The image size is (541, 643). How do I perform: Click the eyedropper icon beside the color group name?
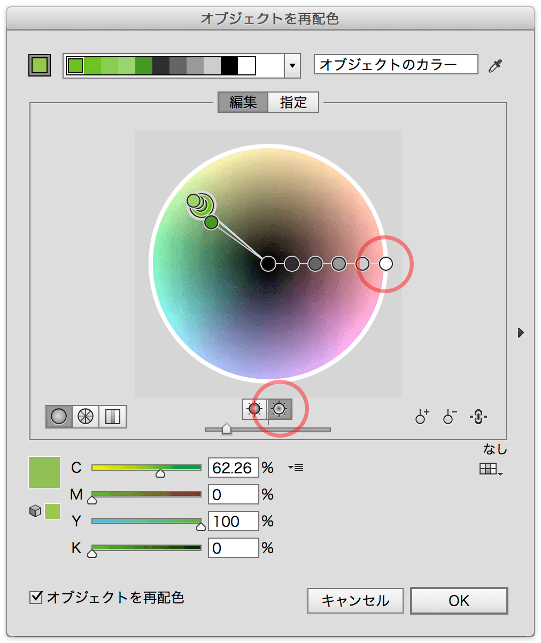point(496,66)
